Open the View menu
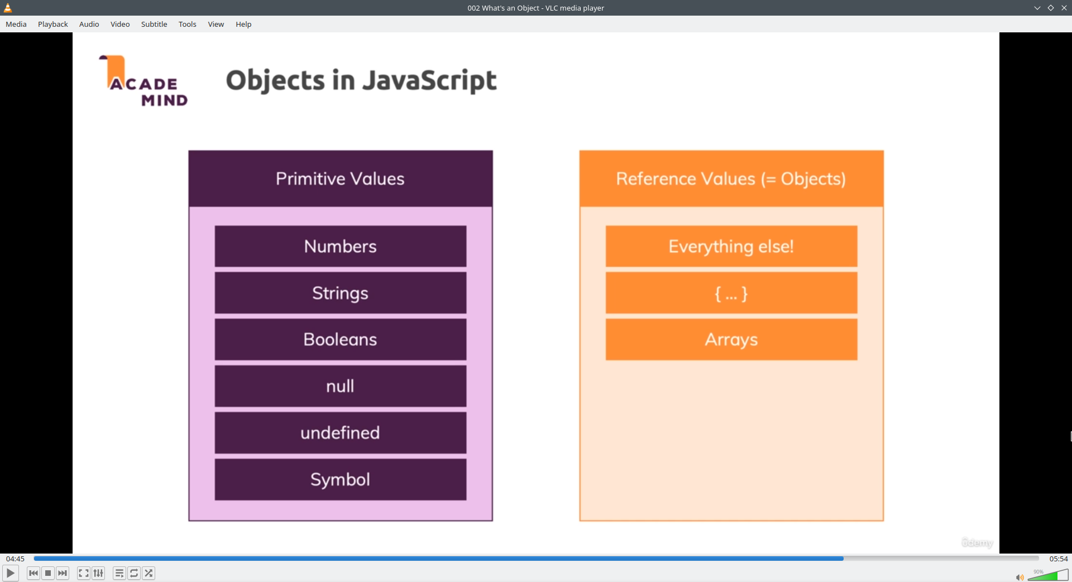Screen dimensions: 1072x582 pyautogui.click(x=216, y=24)
